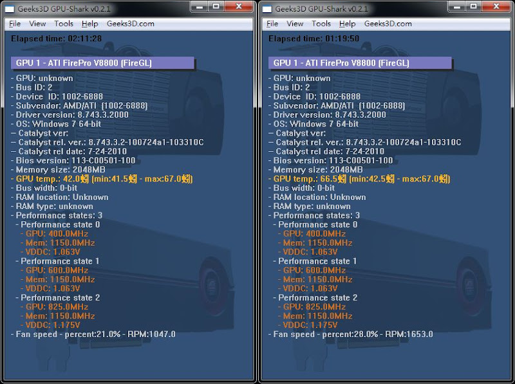515x384 pixels.
Task: Click Catalyst rel date line in right window
Action: coord(326,151)
